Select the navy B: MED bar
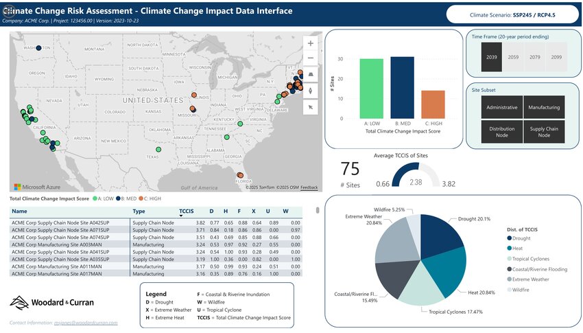Image resolution: width=583 pixels, height=333 pixels. 403,88
